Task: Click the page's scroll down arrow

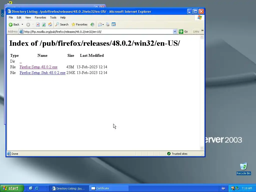Action: pyautogui.click(x=202, y=148)
